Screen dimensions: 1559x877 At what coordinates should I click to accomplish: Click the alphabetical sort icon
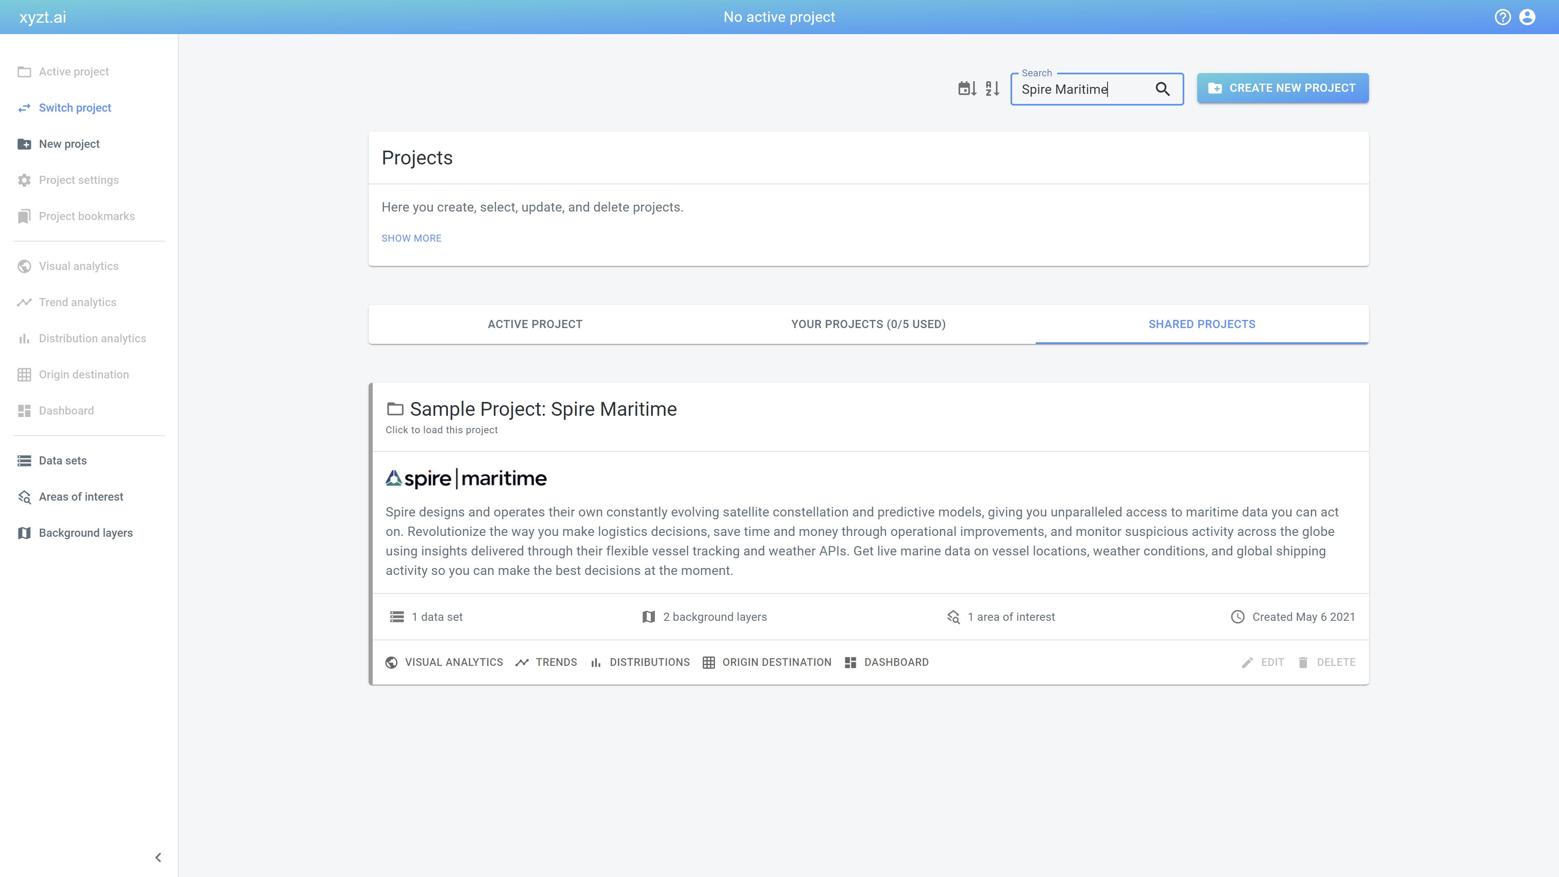[993, 89]
